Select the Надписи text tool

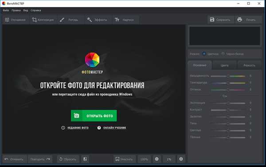(x=117, y=20)
